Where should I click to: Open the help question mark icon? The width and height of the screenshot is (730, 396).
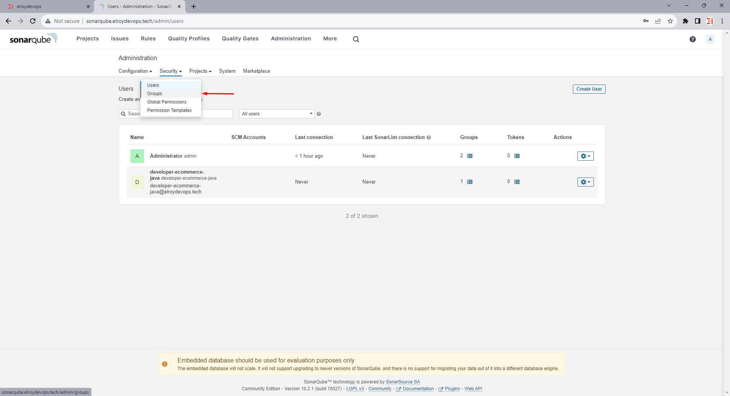pyautogui.click(x=693, y=39)
